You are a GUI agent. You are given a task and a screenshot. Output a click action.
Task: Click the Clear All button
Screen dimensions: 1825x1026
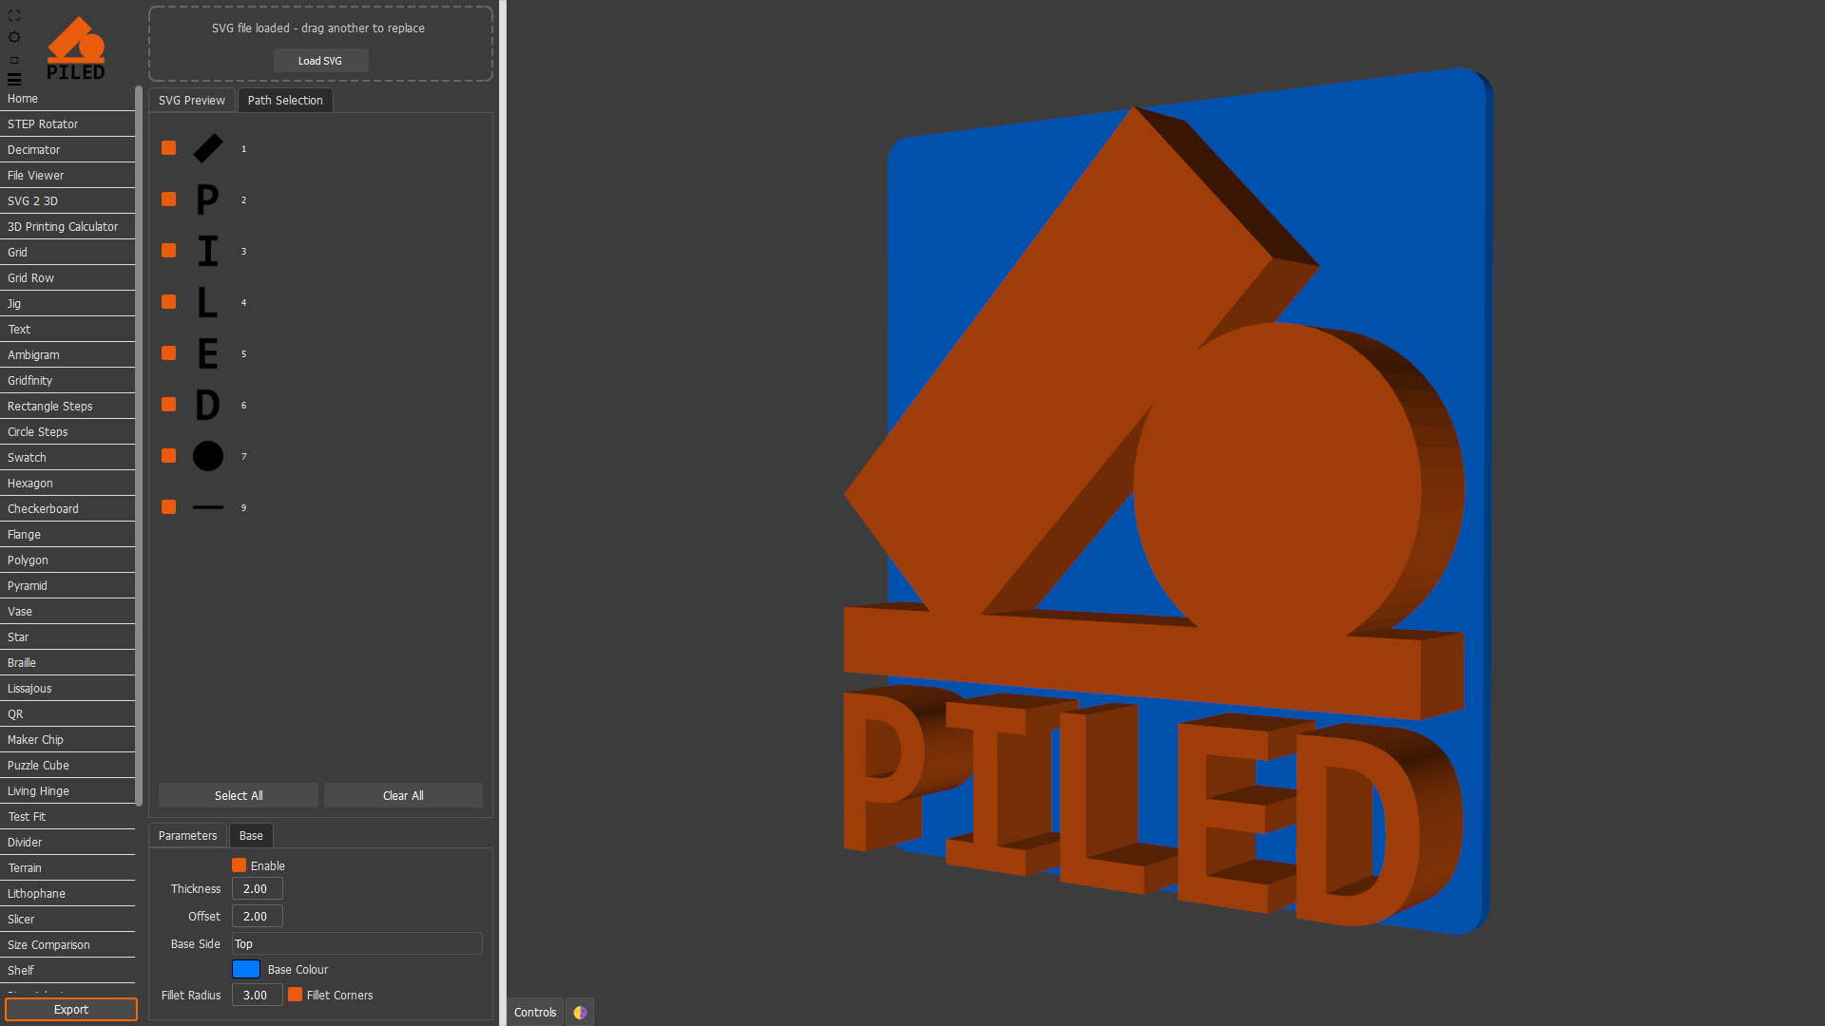(x=403, y=796)
